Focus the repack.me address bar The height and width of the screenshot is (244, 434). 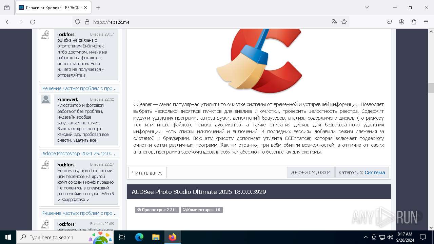(210, 22)
